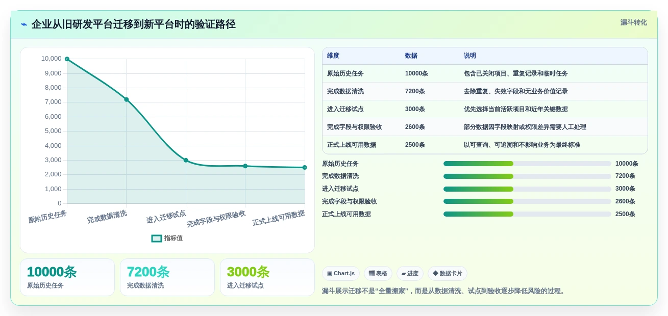Toggle the 指标值 legend swatch
Image resolution: width=668 pixels, height=316 pixels.
click(x=157, y=238)
